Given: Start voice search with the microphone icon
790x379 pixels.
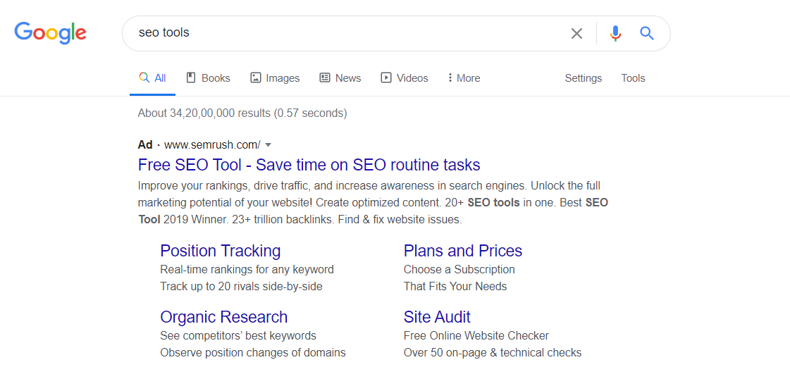Looking at the screenshot, I should point(615,33).
